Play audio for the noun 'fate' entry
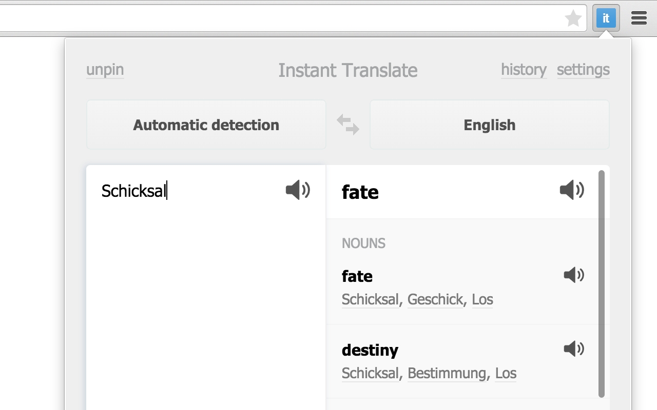The height and width of the screenshot is (410, 657). coord(574,275)
